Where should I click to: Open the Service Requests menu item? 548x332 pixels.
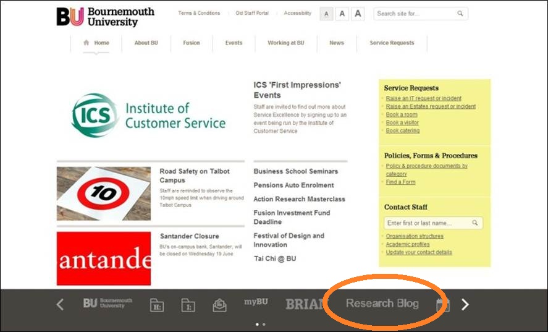pyautogui.click(x=392, y=43)
